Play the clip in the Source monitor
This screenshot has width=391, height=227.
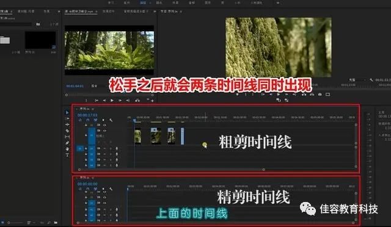112,101
